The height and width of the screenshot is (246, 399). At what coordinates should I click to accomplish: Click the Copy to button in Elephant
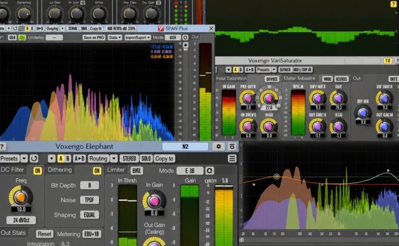tap(165, 159)
